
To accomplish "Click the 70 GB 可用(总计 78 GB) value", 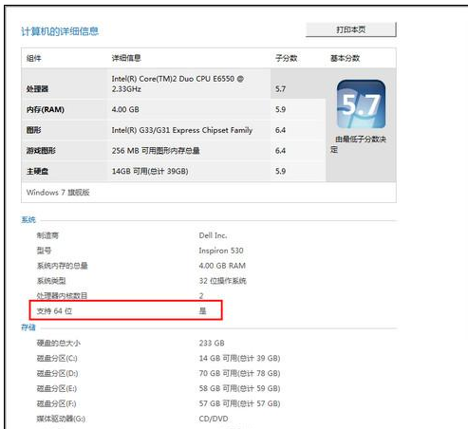I will 239,373.
